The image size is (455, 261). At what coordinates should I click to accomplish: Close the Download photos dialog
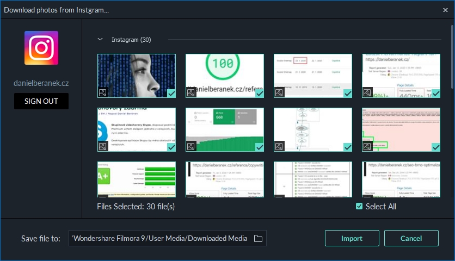(445, 10)
